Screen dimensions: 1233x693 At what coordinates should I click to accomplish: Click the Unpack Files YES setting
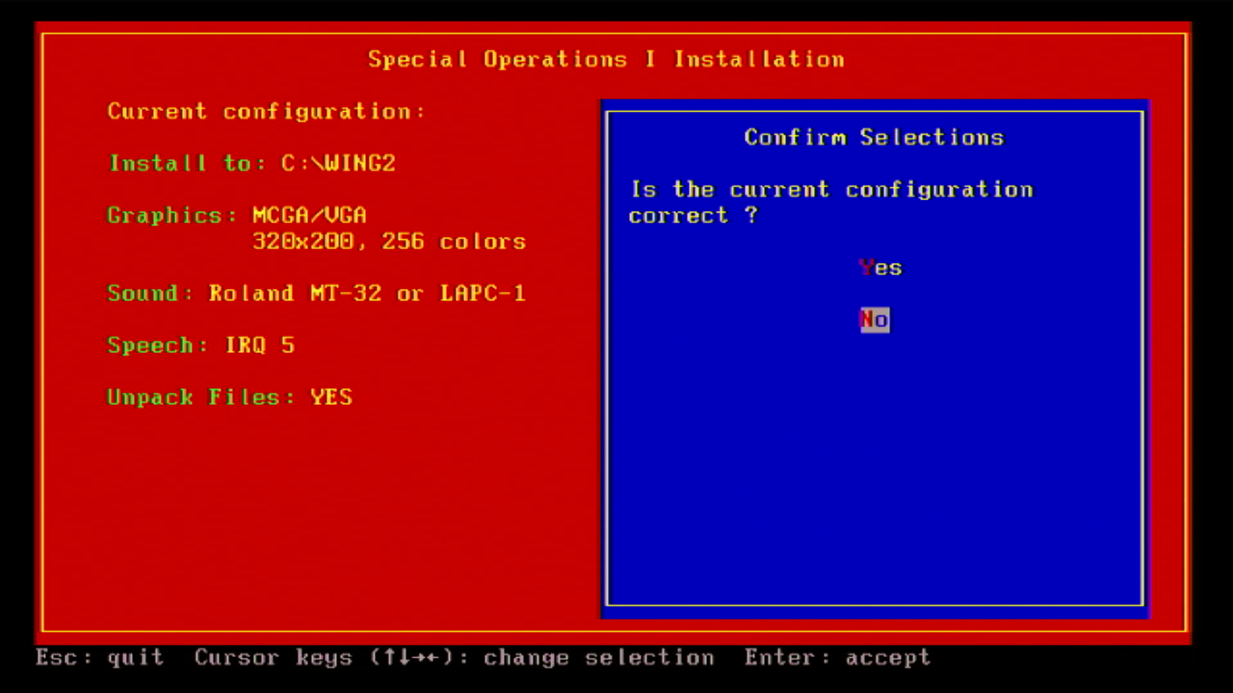229,398
